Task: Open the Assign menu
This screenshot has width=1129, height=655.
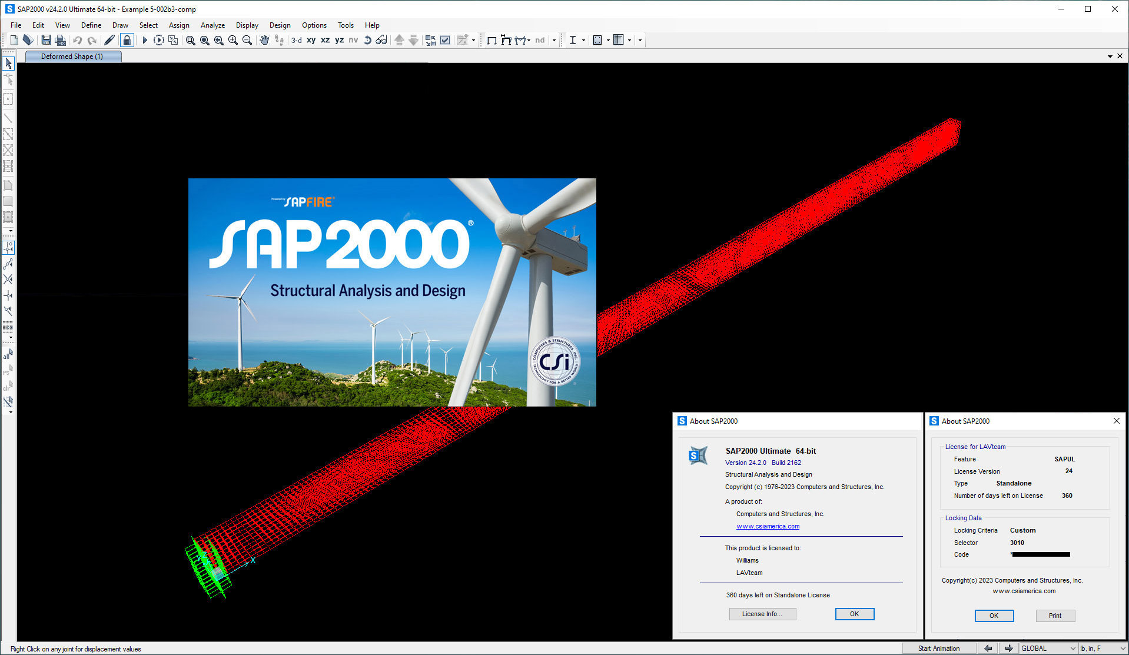Action: tap(179, 25)
